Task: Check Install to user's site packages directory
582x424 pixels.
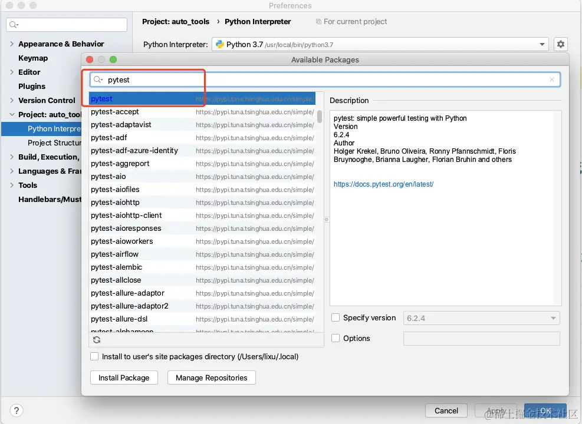Action: [x=94, y=356]
